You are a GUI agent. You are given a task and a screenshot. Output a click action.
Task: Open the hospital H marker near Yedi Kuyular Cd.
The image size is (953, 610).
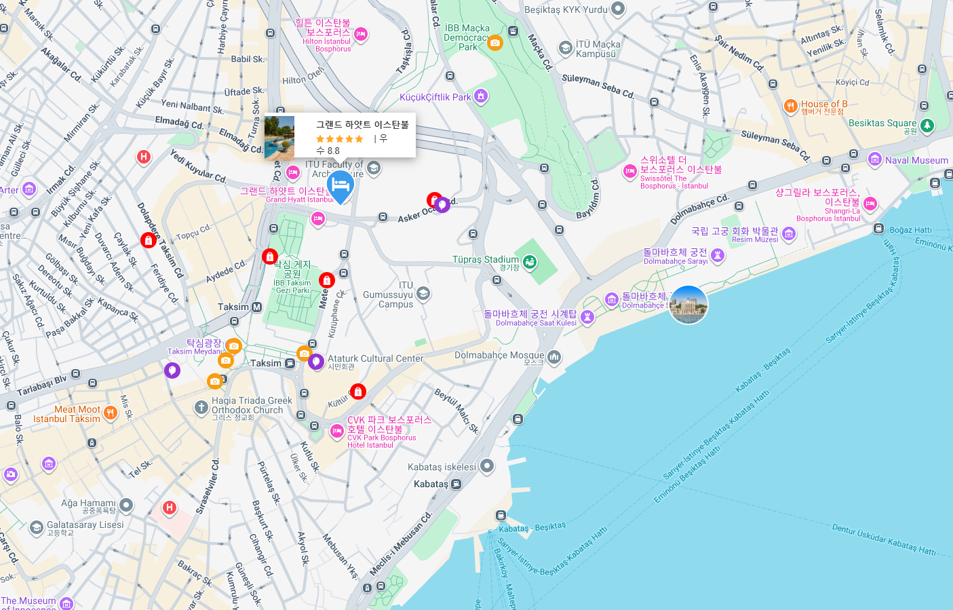click(x=143, y=157)
